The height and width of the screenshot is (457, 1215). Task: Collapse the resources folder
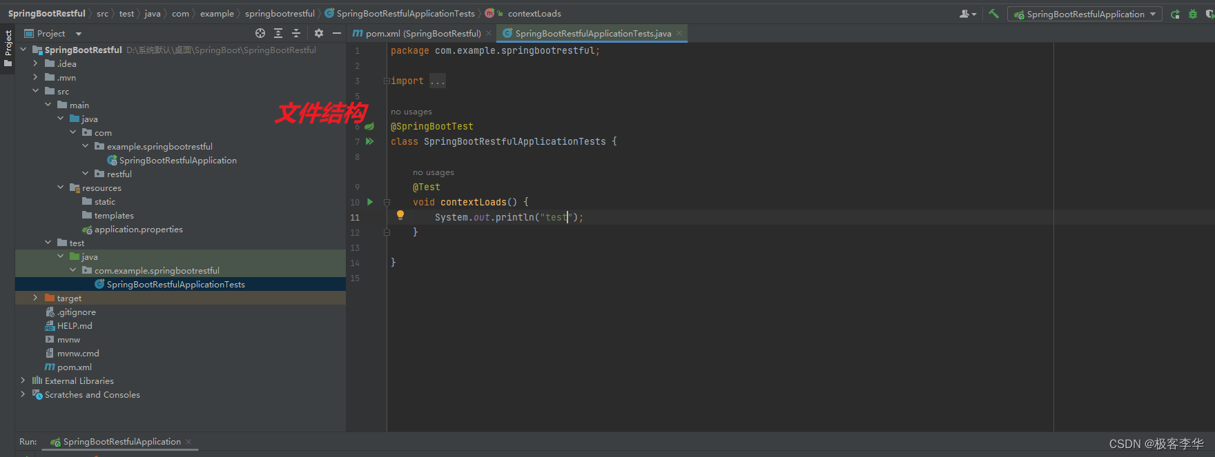(x=60, y=187)
